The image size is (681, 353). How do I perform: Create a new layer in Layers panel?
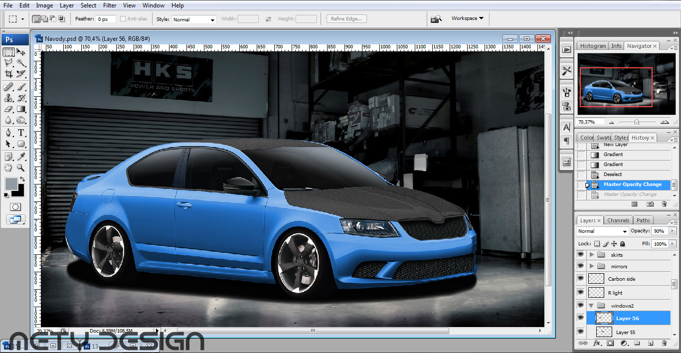[x=651, y=343]
